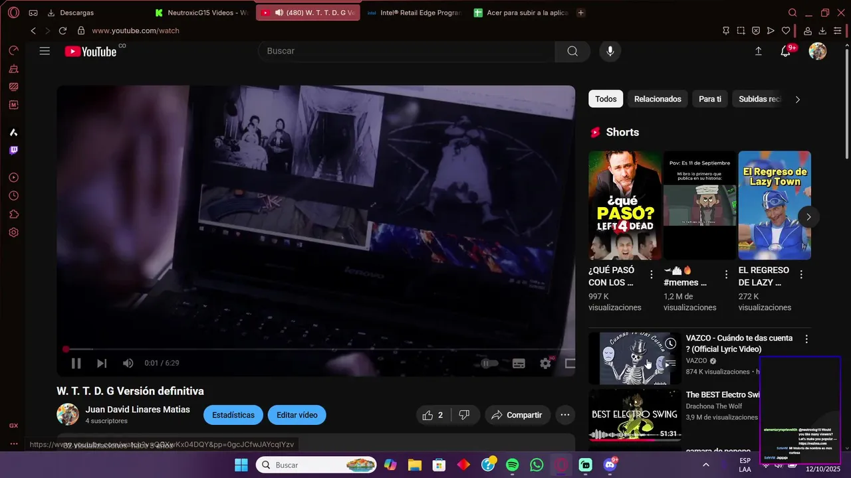Go back to previous page

33,31
